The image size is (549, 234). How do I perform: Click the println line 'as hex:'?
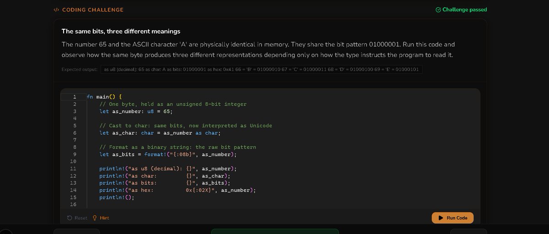(178, 190)
